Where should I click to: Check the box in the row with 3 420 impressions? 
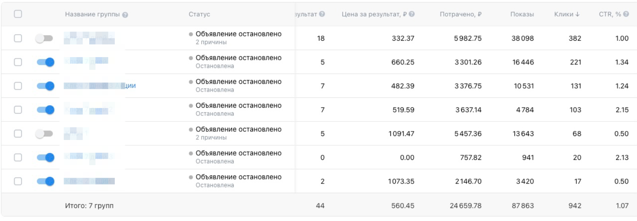18,181
